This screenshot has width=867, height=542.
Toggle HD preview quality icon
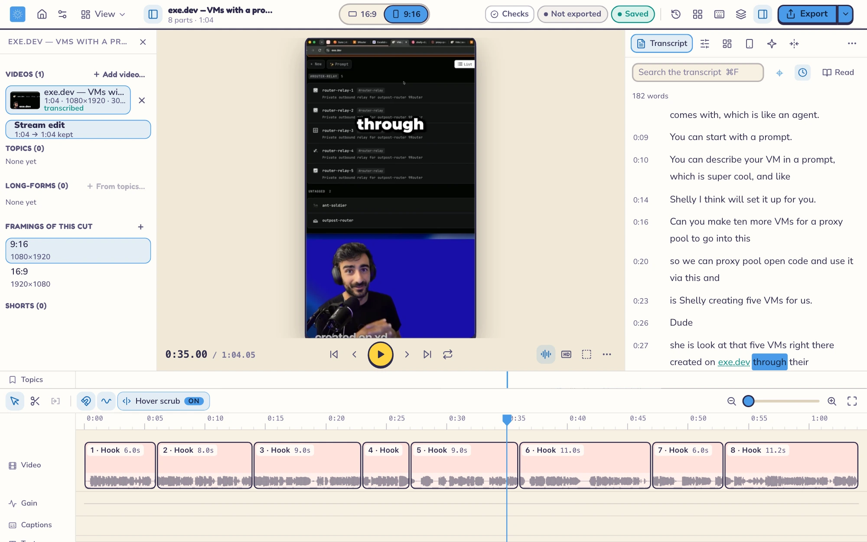[566, 354]
